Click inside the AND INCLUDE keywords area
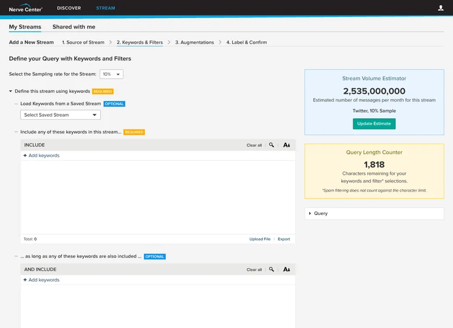Viewport: 453px width, 328px height. point(158,307)
